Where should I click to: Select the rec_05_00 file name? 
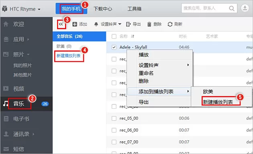click(x=129, y=118)
